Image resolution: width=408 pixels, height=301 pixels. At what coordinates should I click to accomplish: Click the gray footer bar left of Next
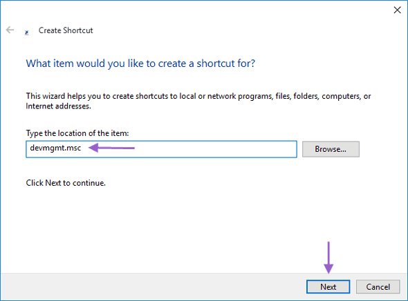153,287
